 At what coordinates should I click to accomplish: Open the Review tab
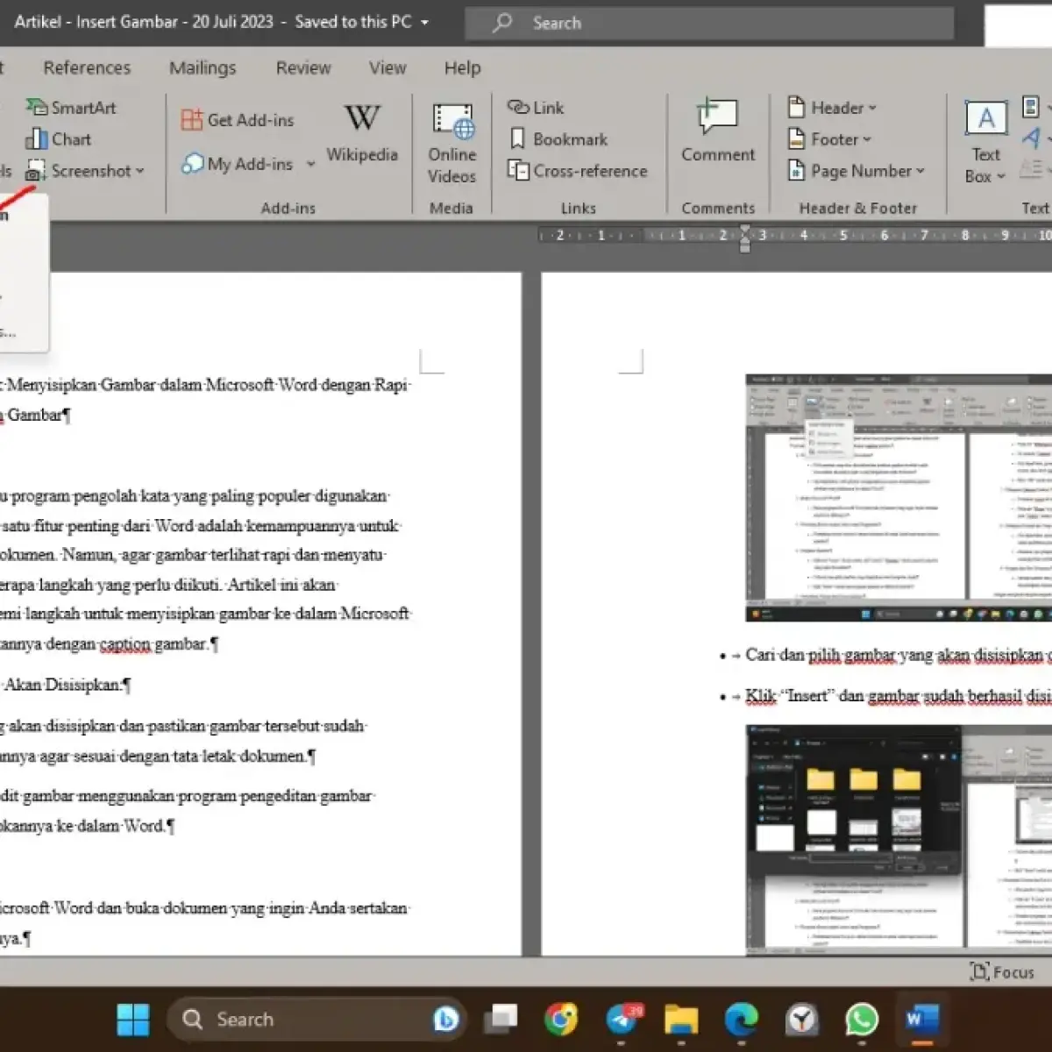click(303, 68)
